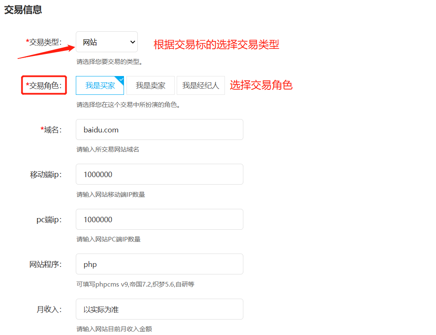Click the blue checkmark corner on 我是买家
This screenshot has width=436, height=335.
point(121,79)
